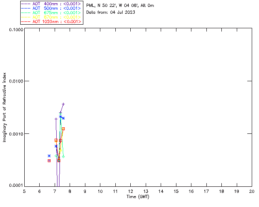The image size is (259, 207).
Task: Click the AOT 400nm legend entry
Action: (51, 4)
